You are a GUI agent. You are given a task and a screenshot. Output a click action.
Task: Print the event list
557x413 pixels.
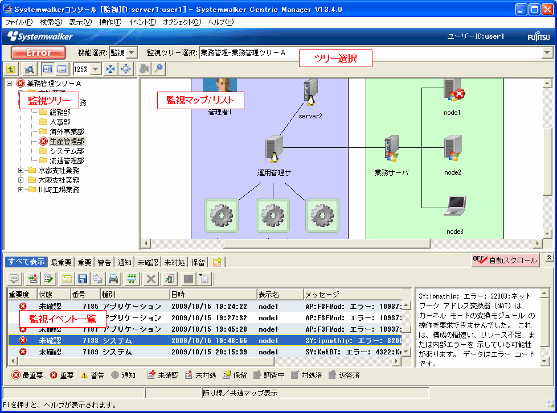tap(113, 279)
